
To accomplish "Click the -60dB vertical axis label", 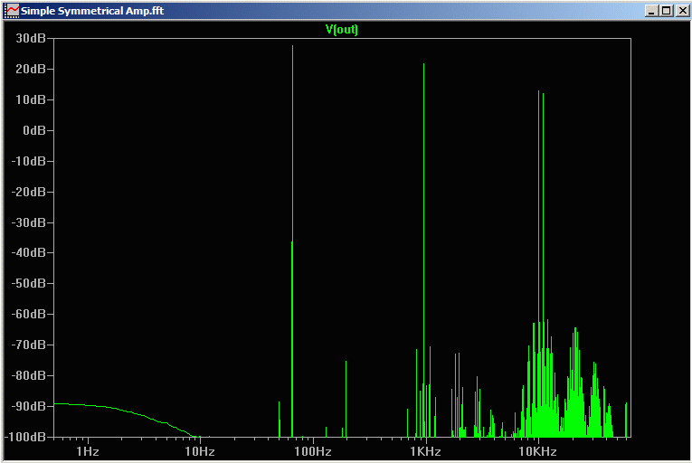I will 29,314.
